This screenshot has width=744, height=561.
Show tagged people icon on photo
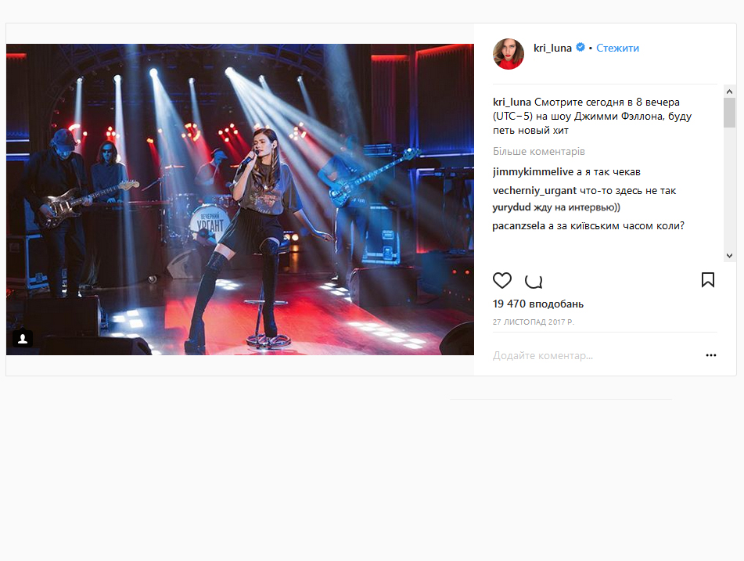[23, 339]
